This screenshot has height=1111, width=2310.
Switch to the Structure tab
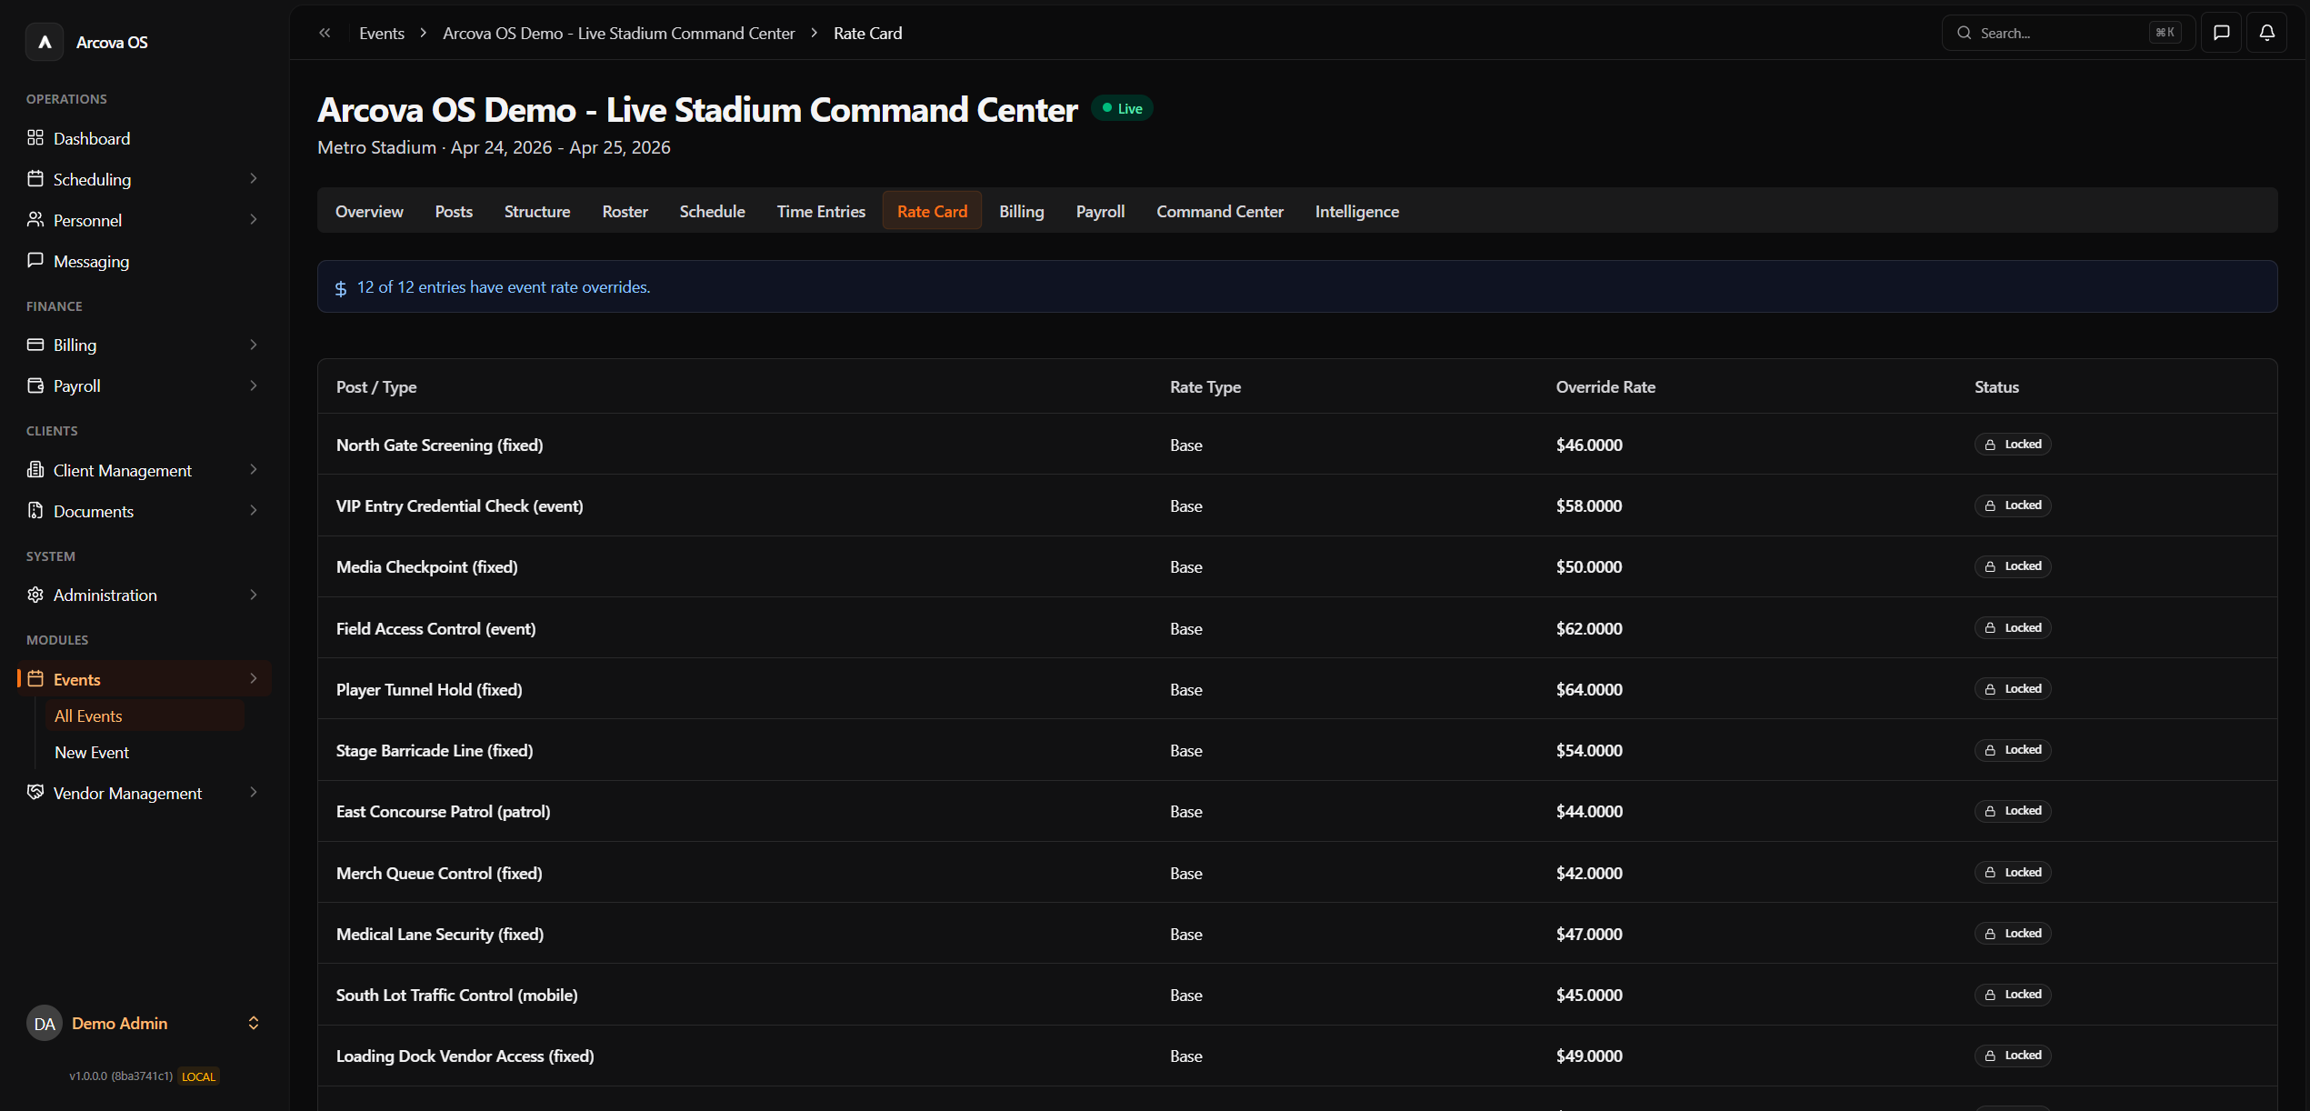click(537, 211)
